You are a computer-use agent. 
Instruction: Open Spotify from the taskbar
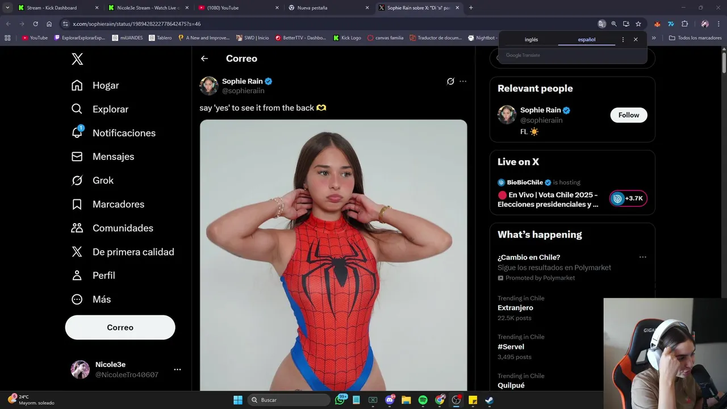coord(423,400)
